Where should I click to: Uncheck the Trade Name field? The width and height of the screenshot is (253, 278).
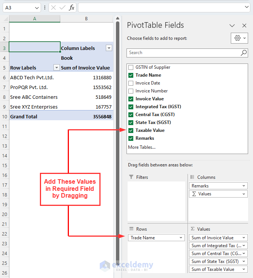pos(131,75)
